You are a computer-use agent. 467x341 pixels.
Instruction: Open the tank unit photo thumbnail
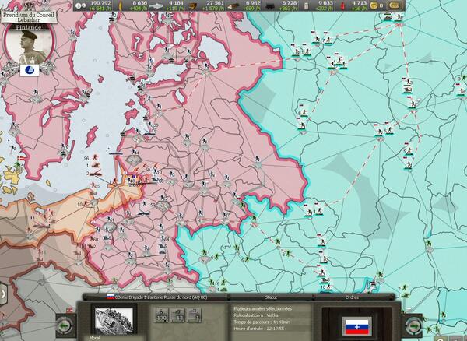pos(114,320)
